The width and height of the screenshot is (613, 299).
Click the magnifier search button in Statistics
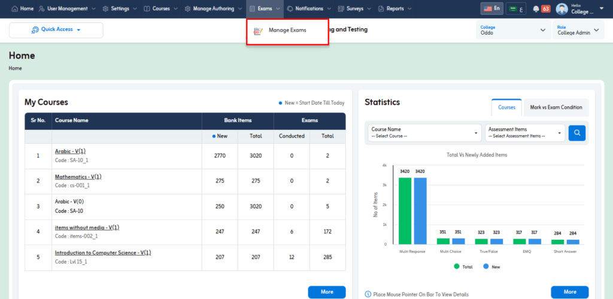576,133
